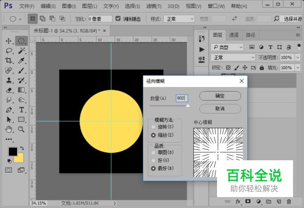Select the Lasso tool
The image size is (304, 208).
pos(9,51)
